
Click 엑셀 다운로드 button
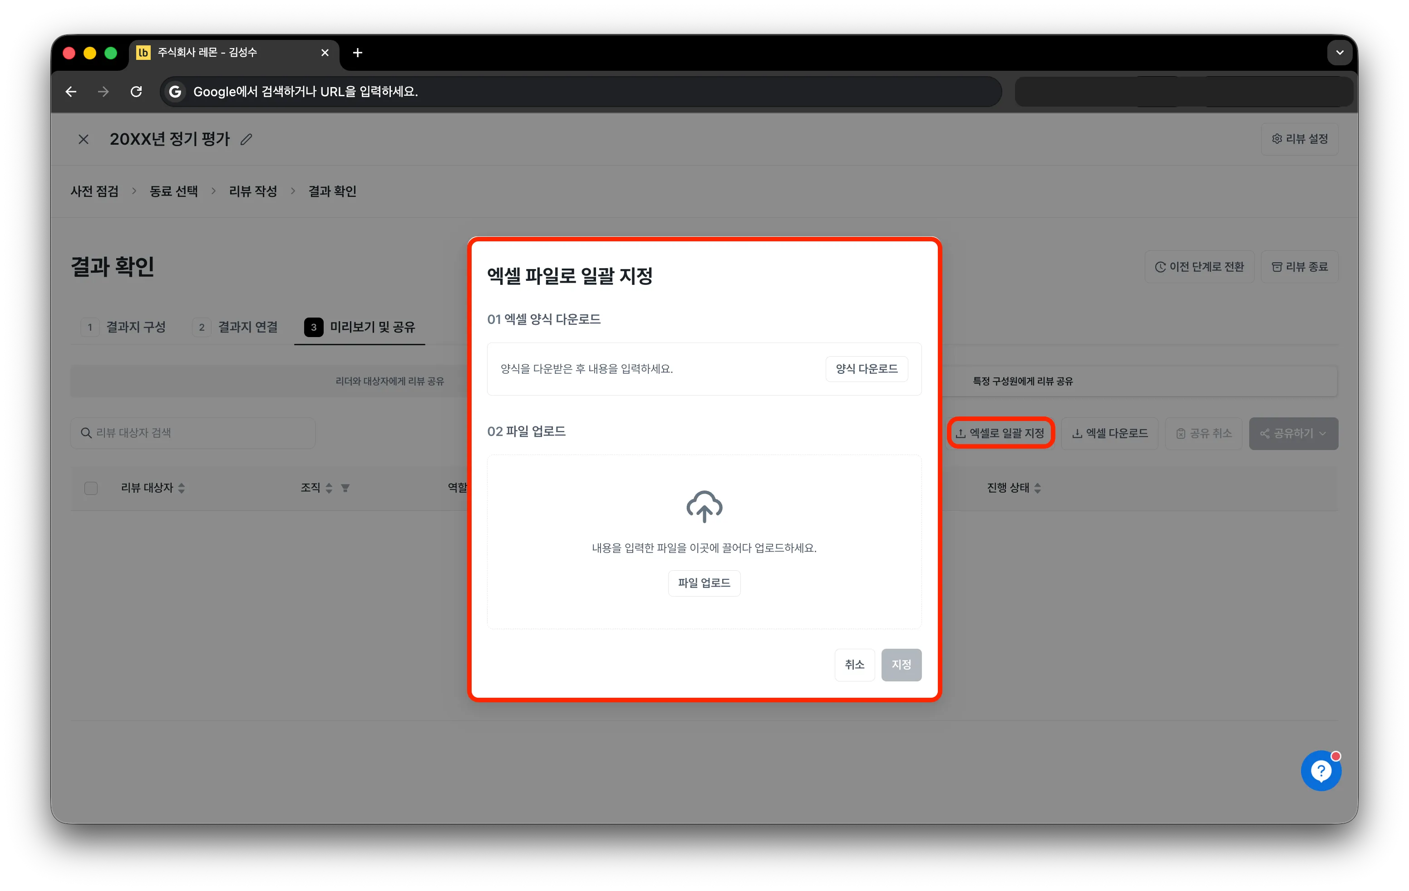tap(1110, 433)
